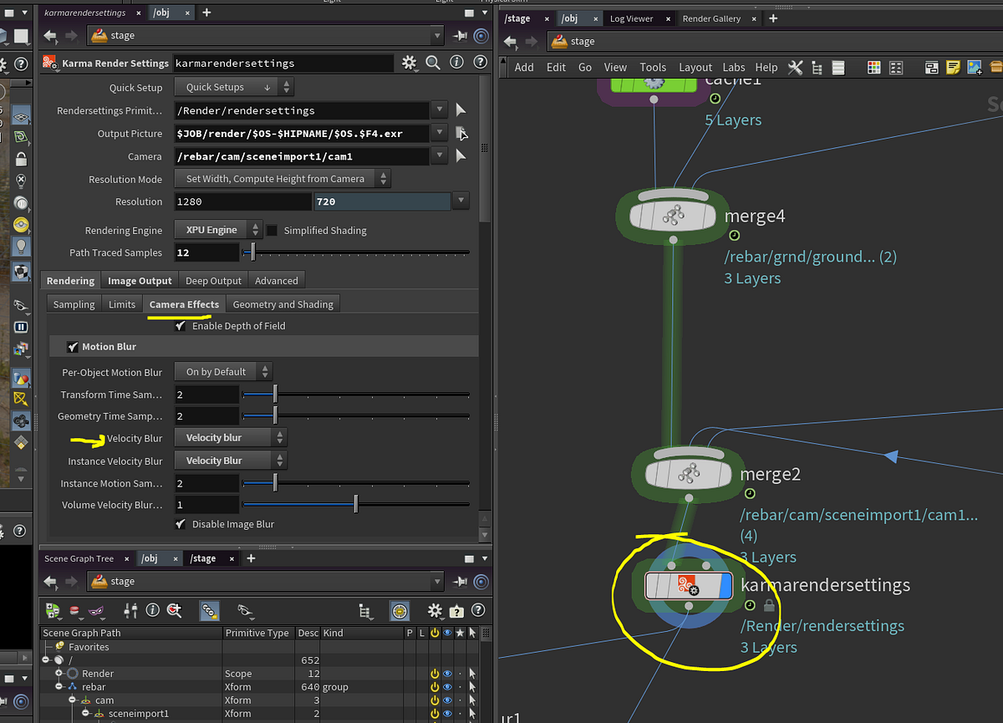Toggle the Enable Depth of Field checkbox

click(x=181, y=326)
